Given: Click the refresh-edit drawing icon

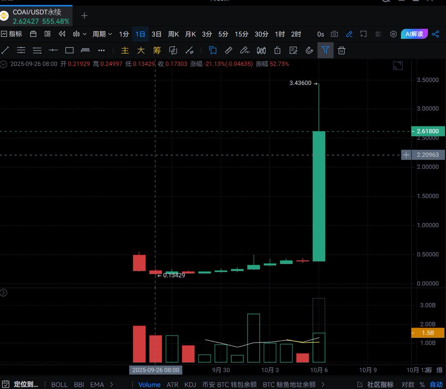Looking at the screenshot, I should [173, 50].
